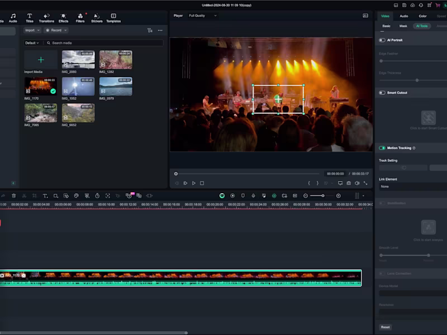This screenshot has height=335, width=447.
Task: Click the Reset button at bottom right
Action: pyautogui.click(x=384, y=327)
